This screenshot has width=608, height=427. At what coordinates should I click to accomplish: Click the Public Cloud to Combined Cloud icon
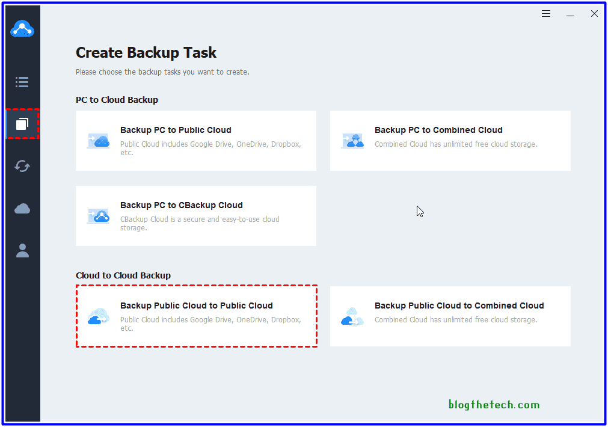coord(352,316)
